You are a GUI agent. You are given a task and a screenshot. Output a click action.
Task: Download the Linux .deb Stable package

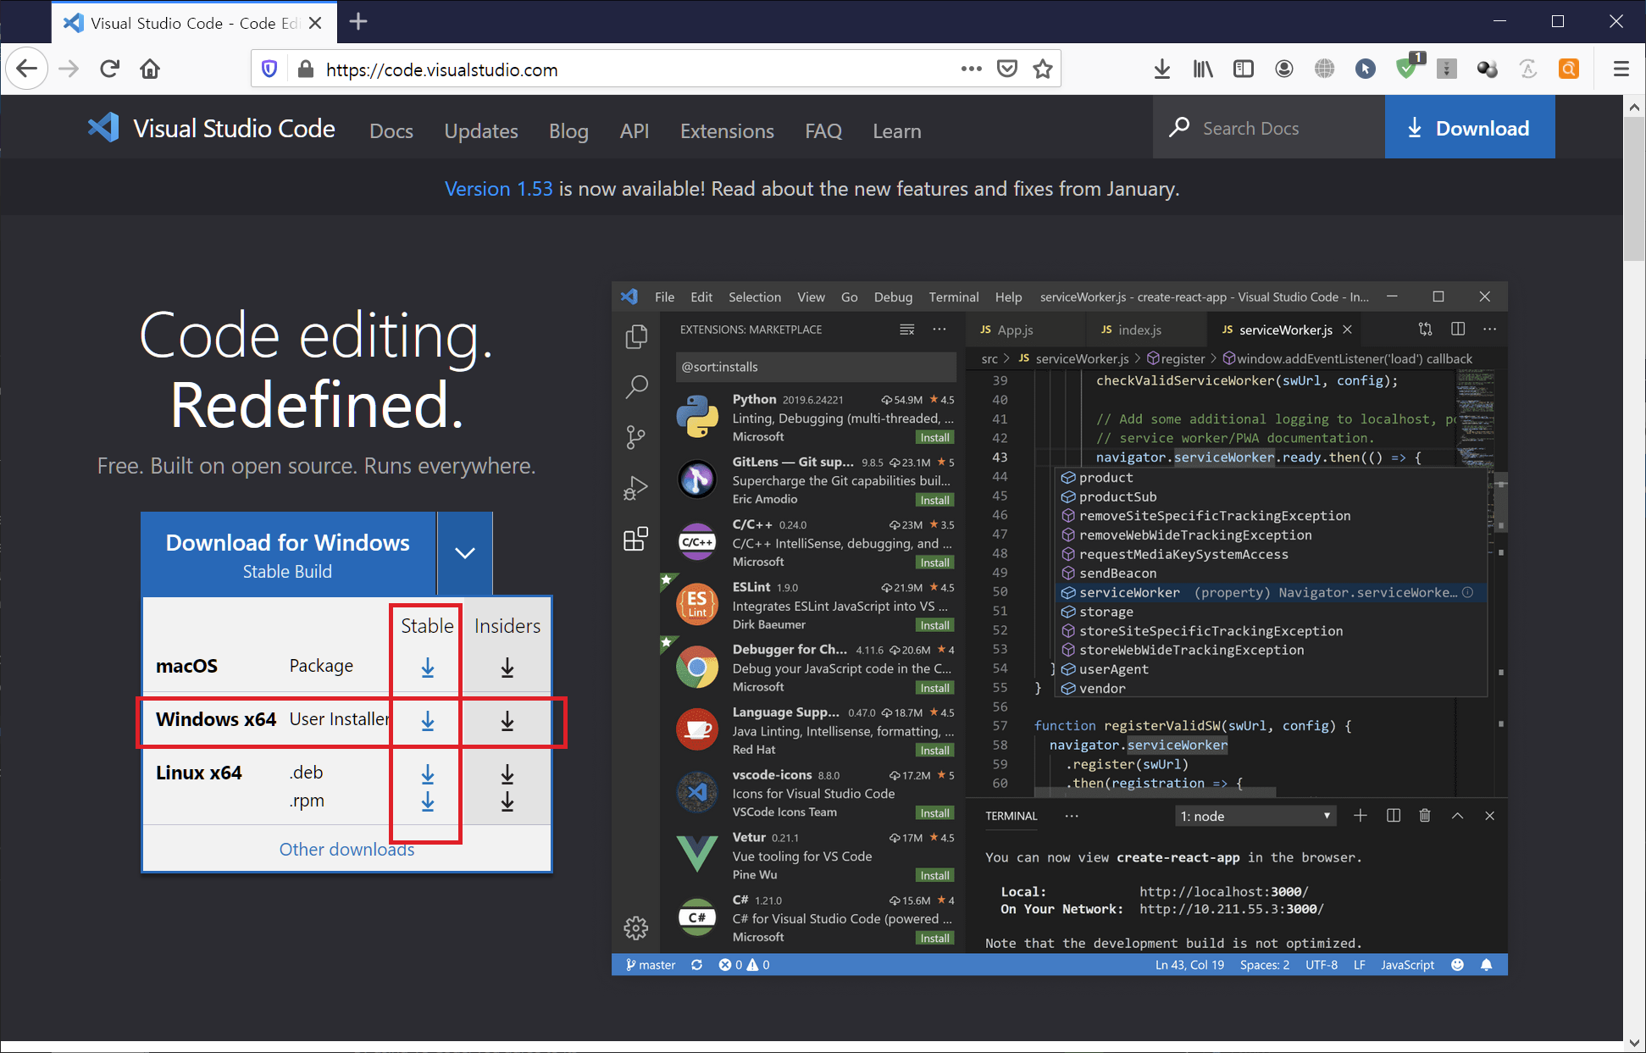(428, 773)
